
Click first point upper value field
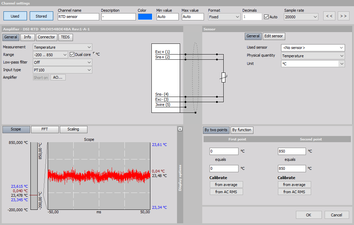pyautogui.click(x=224, y=151)
